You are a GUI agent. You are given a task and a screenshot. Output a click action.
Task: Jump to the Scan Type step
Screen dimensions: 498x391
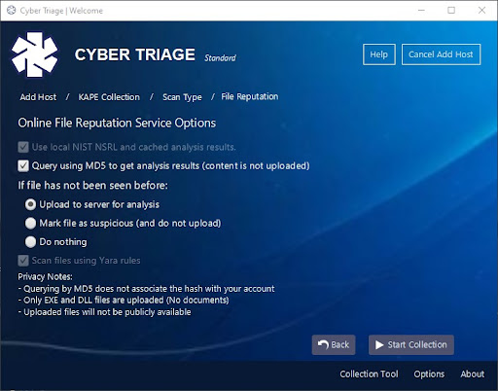[182, 97]
